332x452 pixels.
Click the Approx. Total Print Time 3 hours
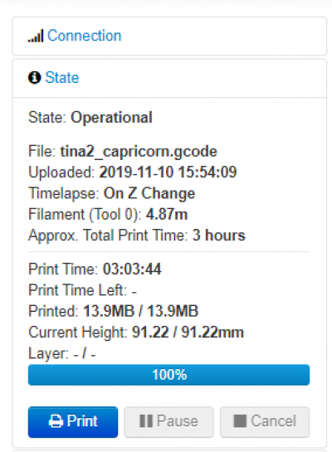(x=218, y=236)
